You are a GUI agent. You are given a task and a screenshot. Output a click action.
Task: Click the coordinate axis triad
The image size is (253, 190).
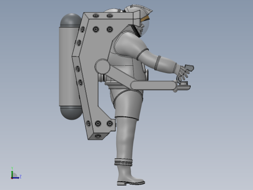coord(16,173)
